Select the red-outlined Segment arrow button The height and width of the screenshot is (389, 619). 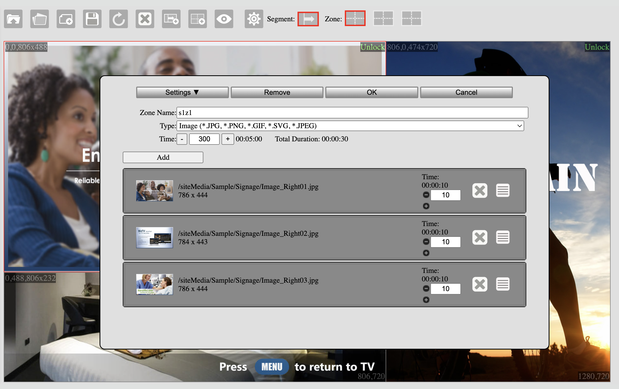coord(308,19)
